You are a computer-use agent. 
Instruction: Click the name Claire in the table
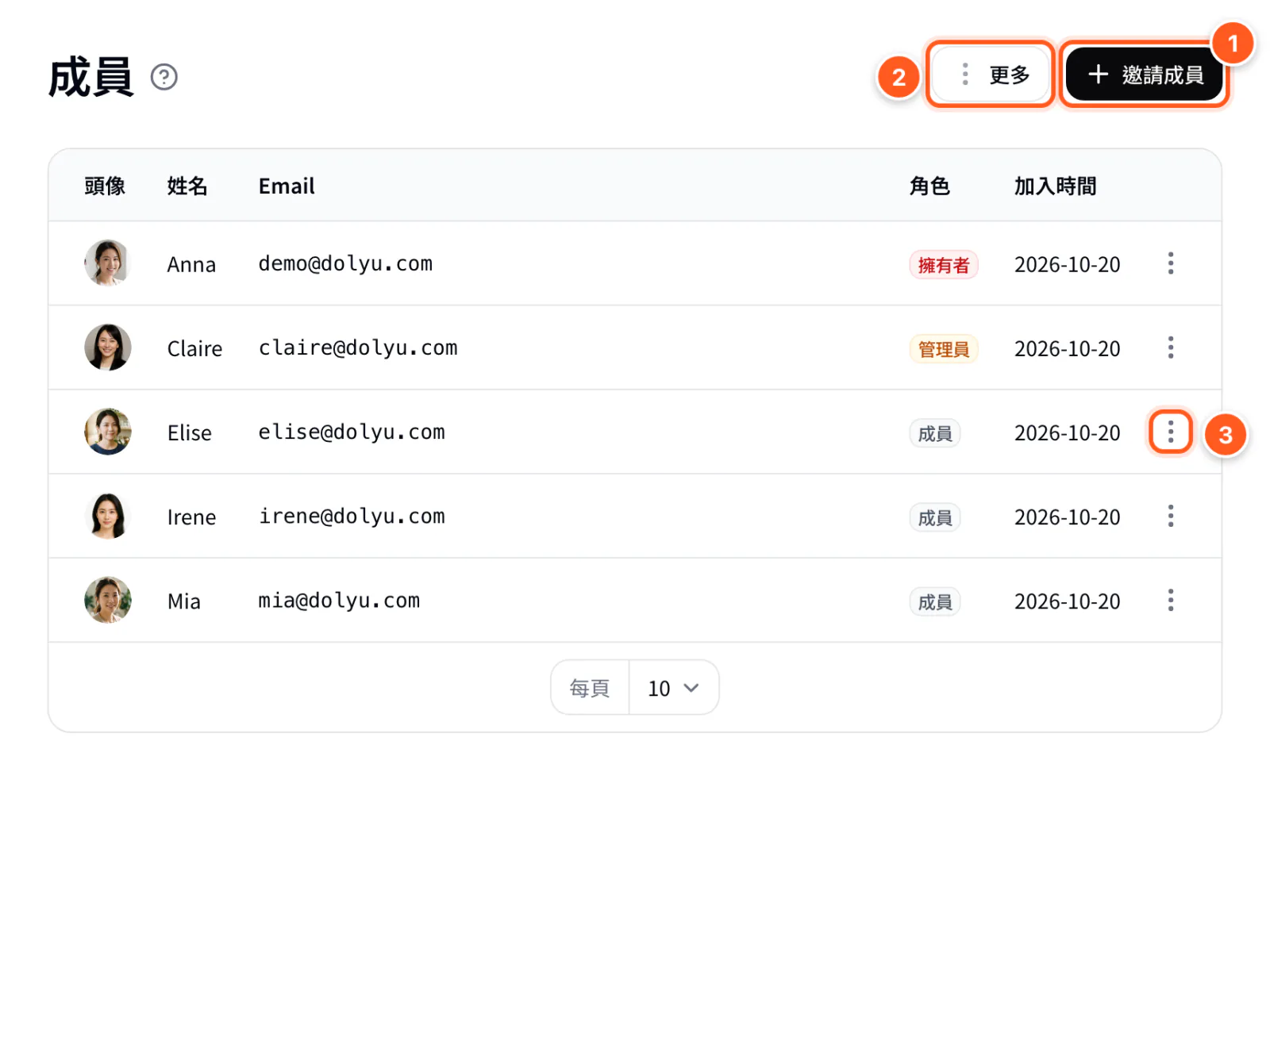(194, 348)
